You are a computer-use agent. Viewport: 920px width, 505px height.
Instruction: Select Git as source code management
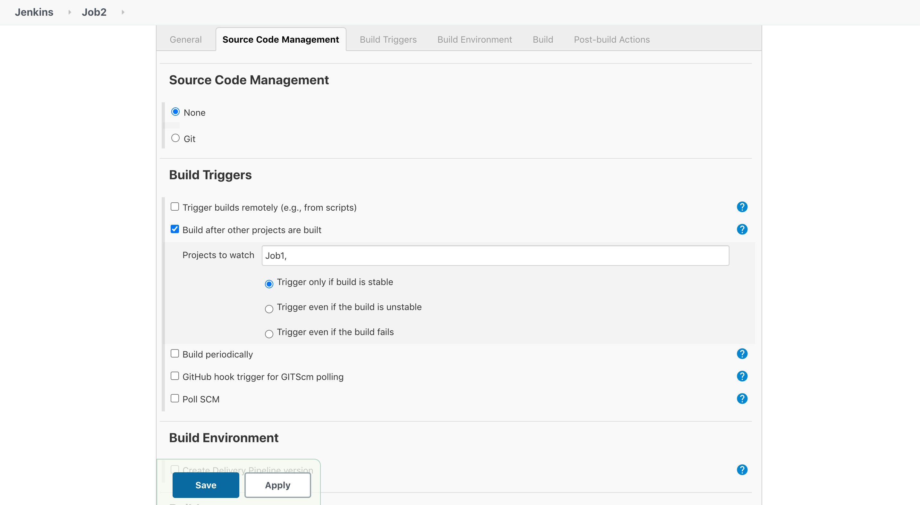coord(175,138)
